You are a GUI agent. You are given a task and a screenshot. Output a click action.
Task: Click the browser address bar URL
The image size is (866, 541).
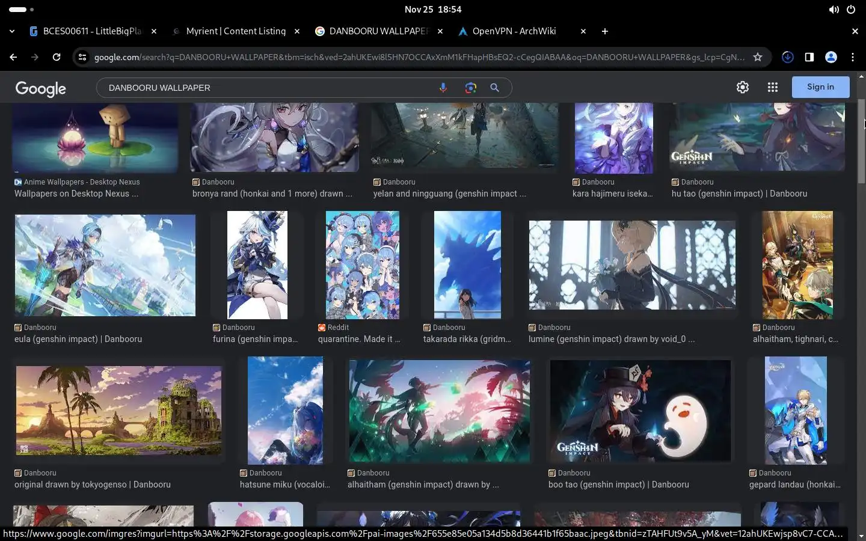pyautogui.click(x=419, y=57)
